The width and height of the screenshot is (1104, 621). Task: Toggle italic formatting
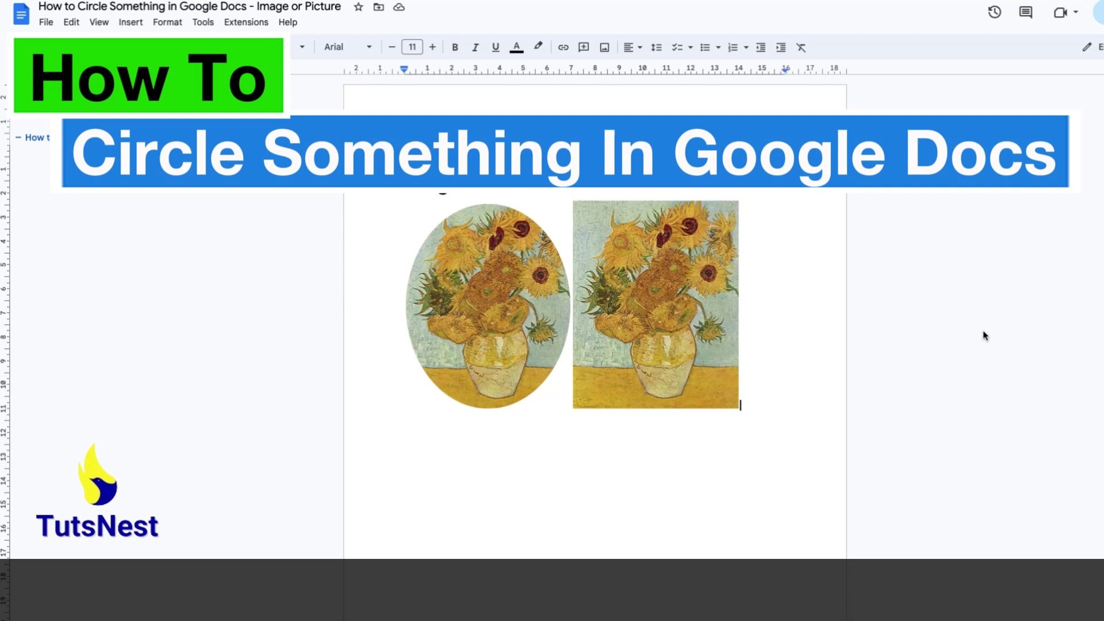pos(475,47)
